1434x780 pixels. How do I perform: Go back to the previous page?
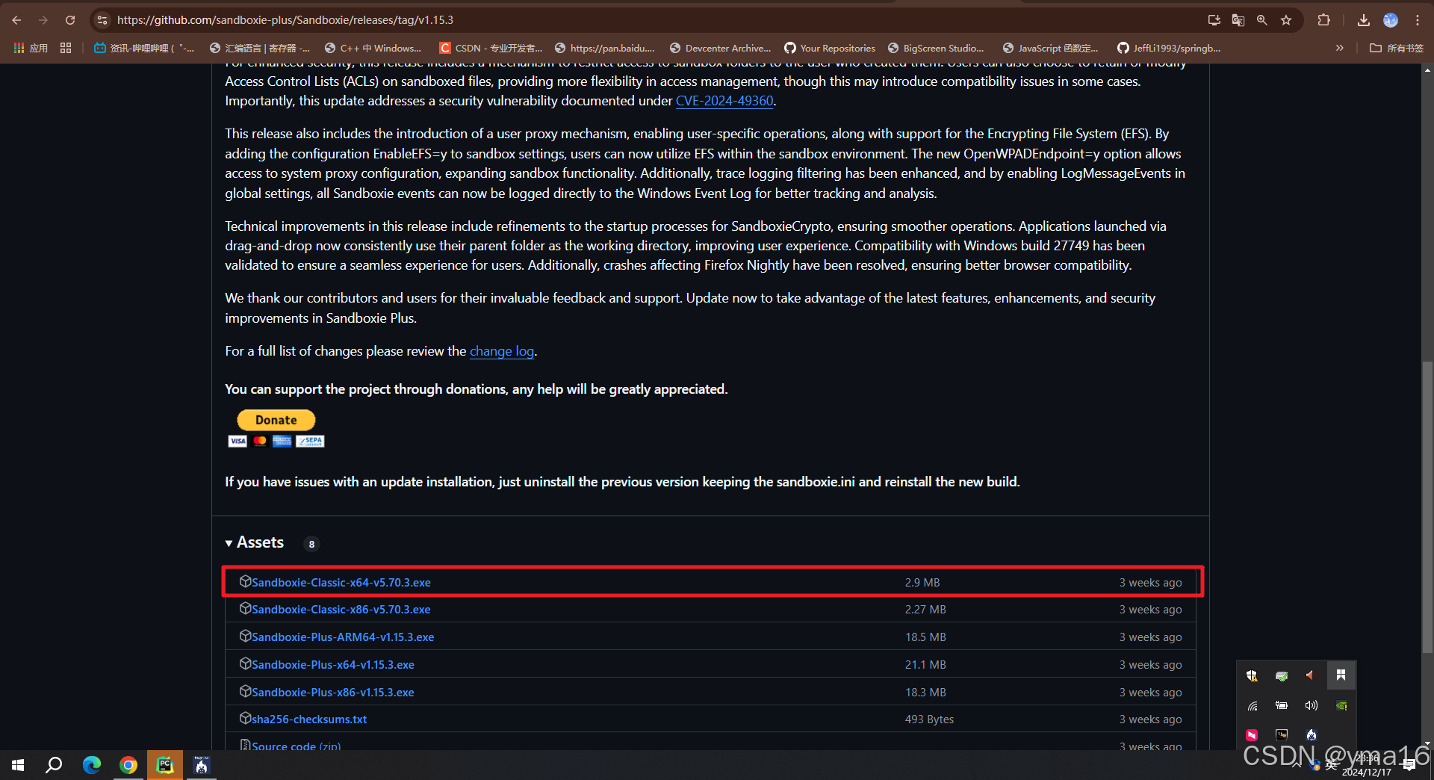tap(16, 20)
